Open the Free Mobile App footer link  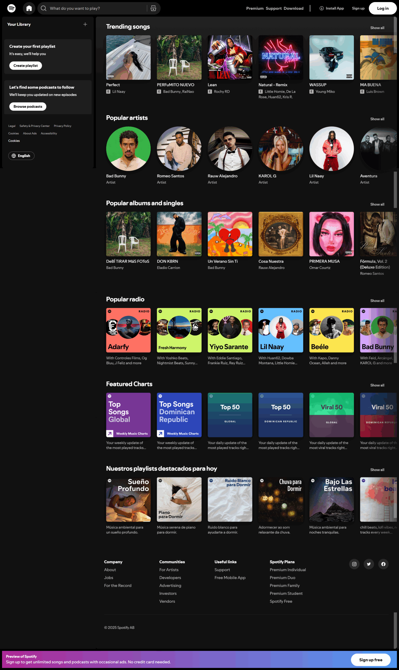point(230,578)
